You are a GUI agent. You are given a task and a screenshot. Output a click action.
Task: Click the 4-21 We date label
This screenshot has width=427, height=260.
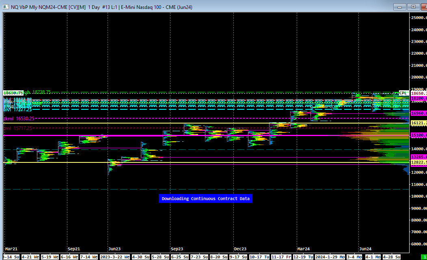coord(30,257)
